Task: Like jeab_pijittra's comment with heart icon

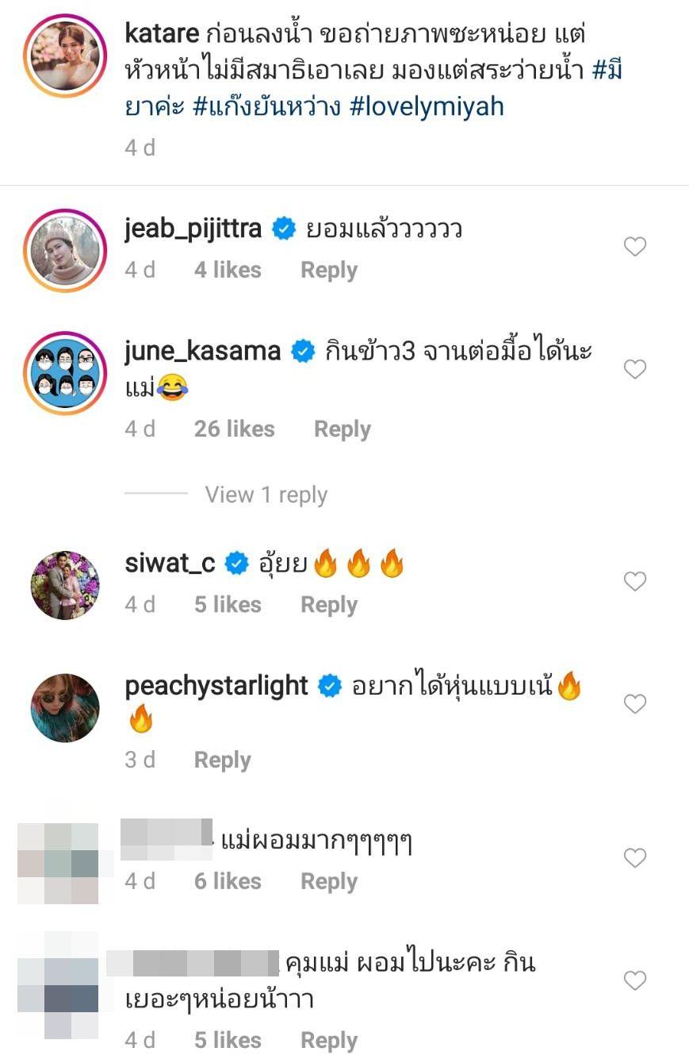Action: click(635, 247)
